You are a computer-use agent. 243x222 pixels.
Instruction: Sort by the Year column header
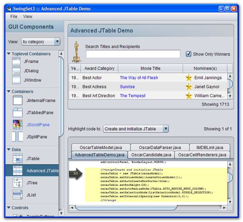click(75, 68)
